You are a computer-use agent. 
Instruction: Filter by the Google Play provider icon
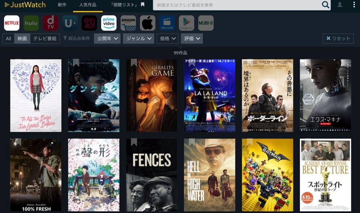coord(186,23)
